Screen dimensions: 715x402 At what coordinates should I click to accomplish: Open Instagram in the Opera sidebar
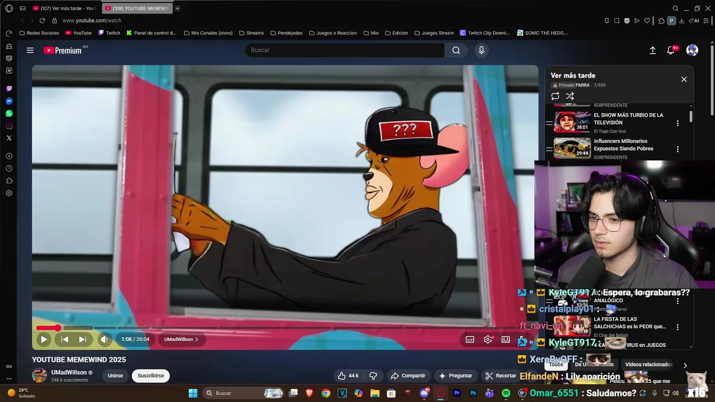(x=9, y=126)
